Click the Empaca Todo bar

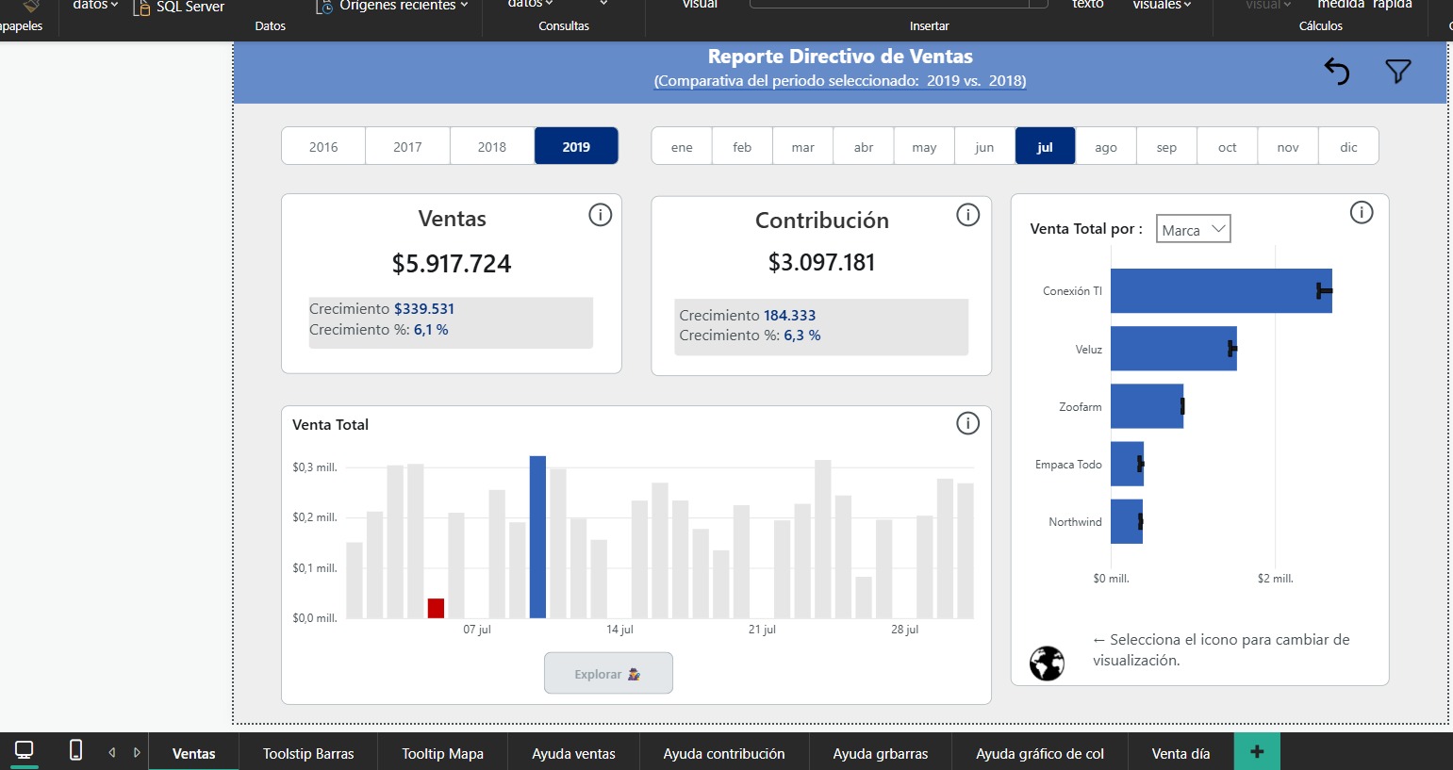click(x=1127, y=464)
